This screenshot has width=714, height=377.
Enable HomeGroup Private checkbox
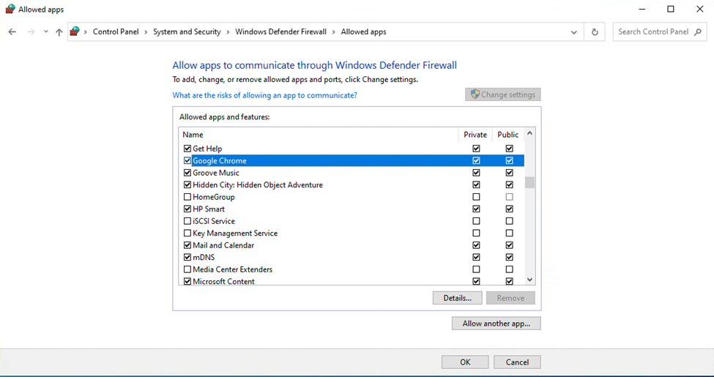(x=476, y=197)
